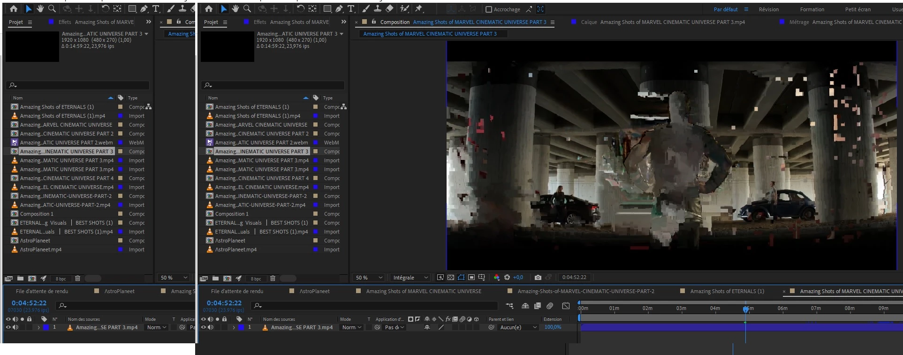Open the 50 % zoom dropdown in composition viewer

point(369,278)
